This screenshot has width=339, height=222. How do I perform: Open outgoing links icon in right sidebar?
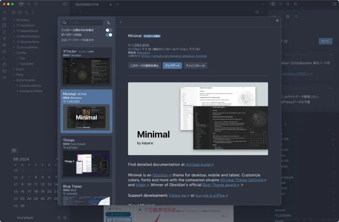coord(295,4)
